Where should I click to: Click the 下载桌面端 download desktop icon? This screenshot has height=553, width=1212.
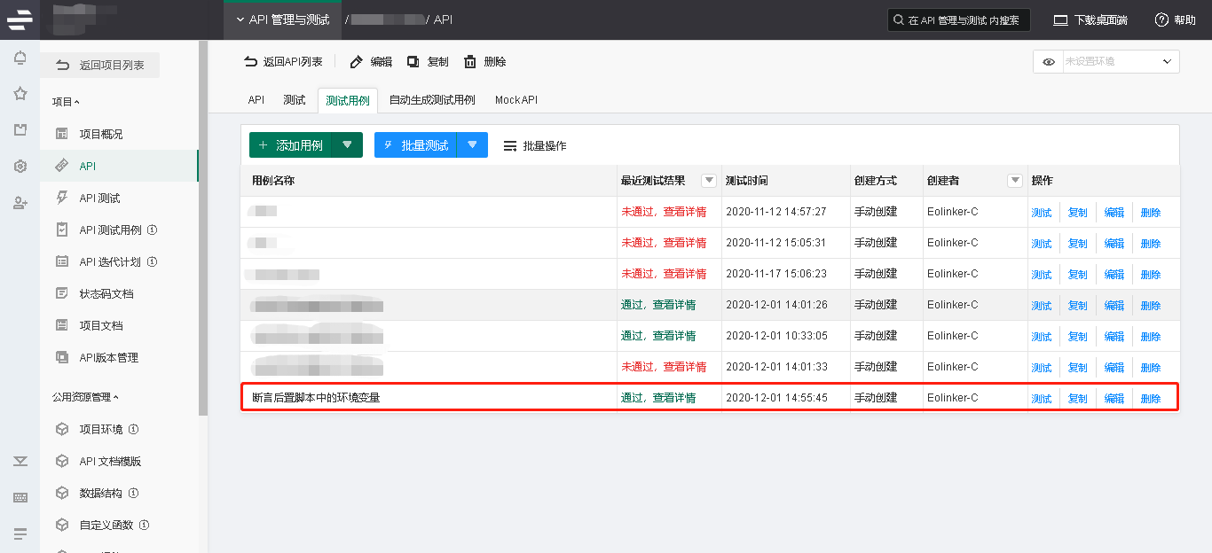[x=1060, y=20]
